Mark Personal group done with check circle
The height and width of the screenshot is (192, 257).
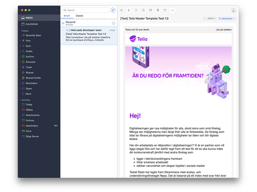pyautogui.click(x=114, y=23)
